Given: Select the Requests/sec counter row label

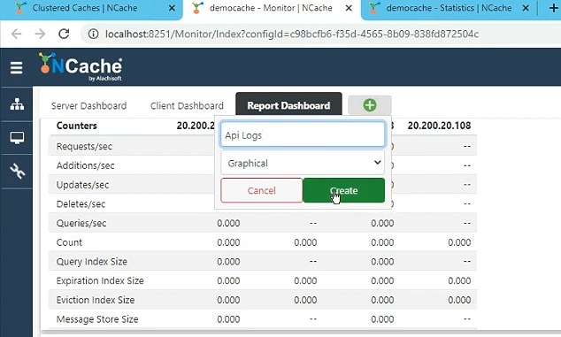Looking at the screenshot, I should click(84, 146).
